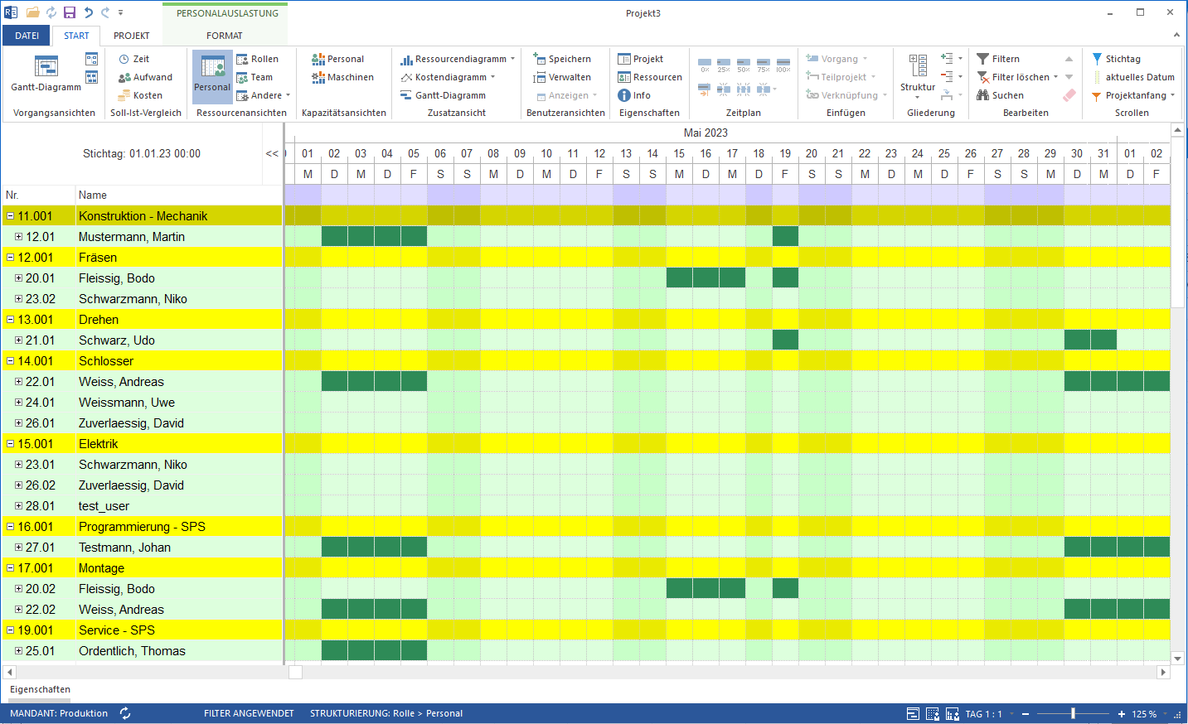Click the Filtern funnel icon

[x=983, y=59]
